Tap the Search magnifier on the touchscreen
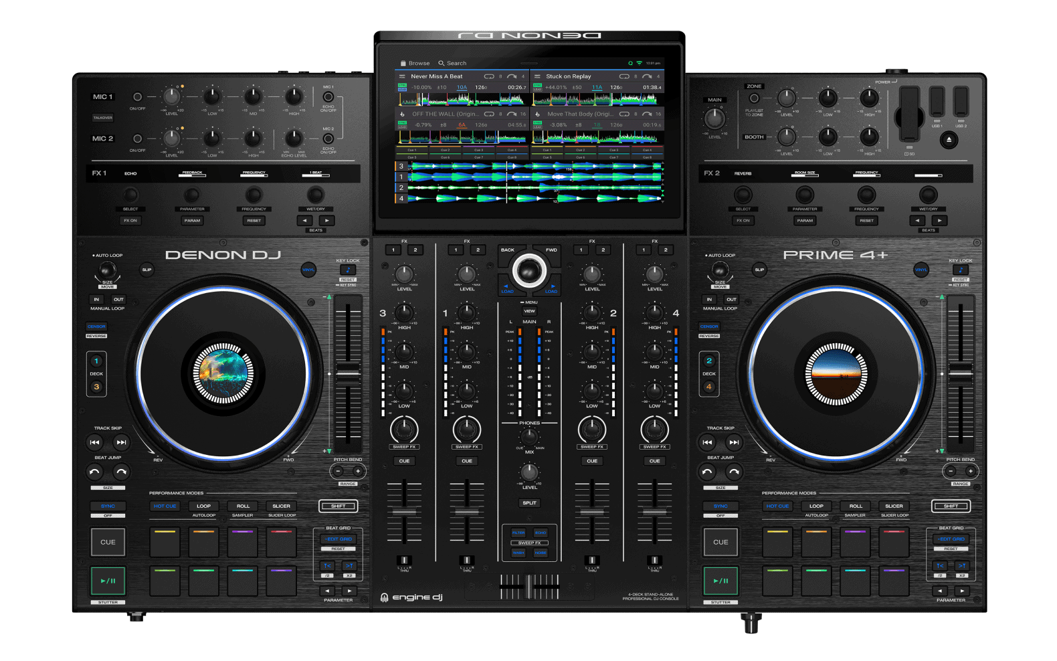Image resolution: width=1057 pixels, height=661 pixels. point(442,64)
